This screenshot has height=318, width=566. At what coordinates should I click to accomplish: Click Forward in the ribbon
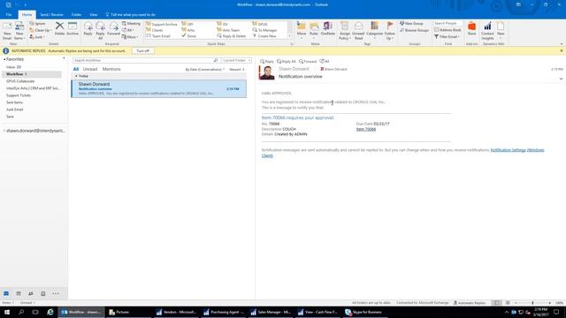(x=113, y=28)
